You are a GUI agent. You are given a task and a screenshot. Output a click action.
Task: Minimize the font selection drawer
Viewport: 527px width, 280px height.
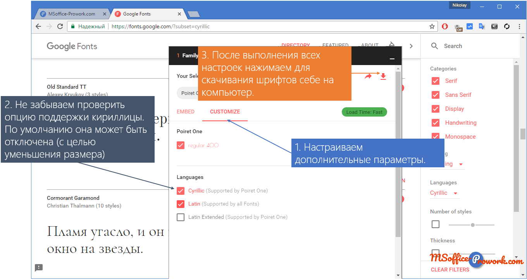click(392, 59)
